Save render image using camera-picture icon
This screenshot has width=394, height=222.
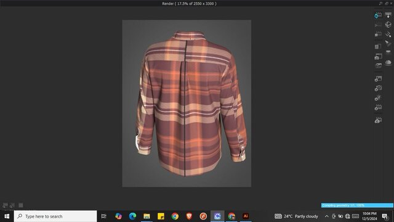pyautogui.click(x=378, y=56)
